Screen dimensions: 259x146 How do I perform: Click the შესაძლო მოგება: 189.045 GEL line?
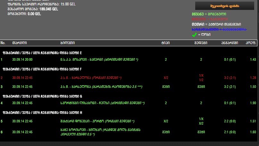coord(33,9)
